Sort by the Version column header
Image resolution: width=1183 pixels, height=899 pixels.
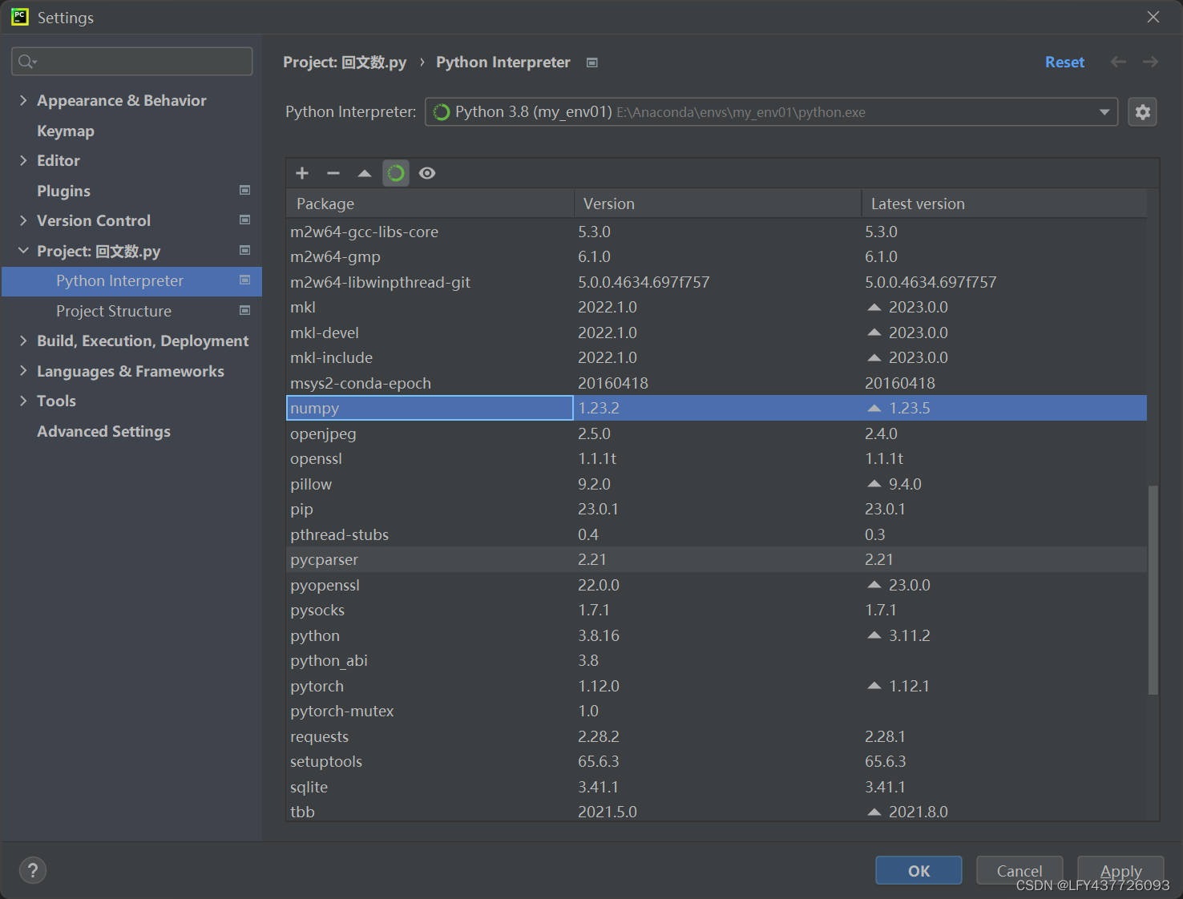click(717, 204)
